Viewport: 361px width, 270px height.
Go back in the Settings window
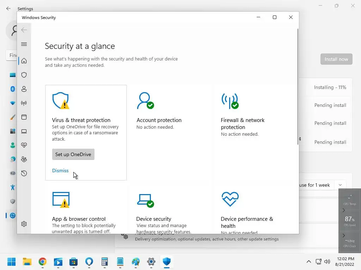pyautogui.click(x=8, y=8)
